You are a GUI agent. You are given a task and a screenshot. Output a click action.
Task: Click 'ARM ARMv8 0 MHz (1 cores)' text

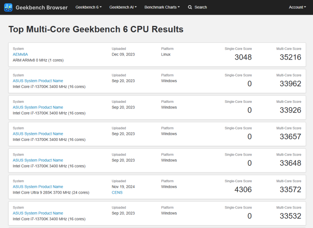tap(38, 60)
